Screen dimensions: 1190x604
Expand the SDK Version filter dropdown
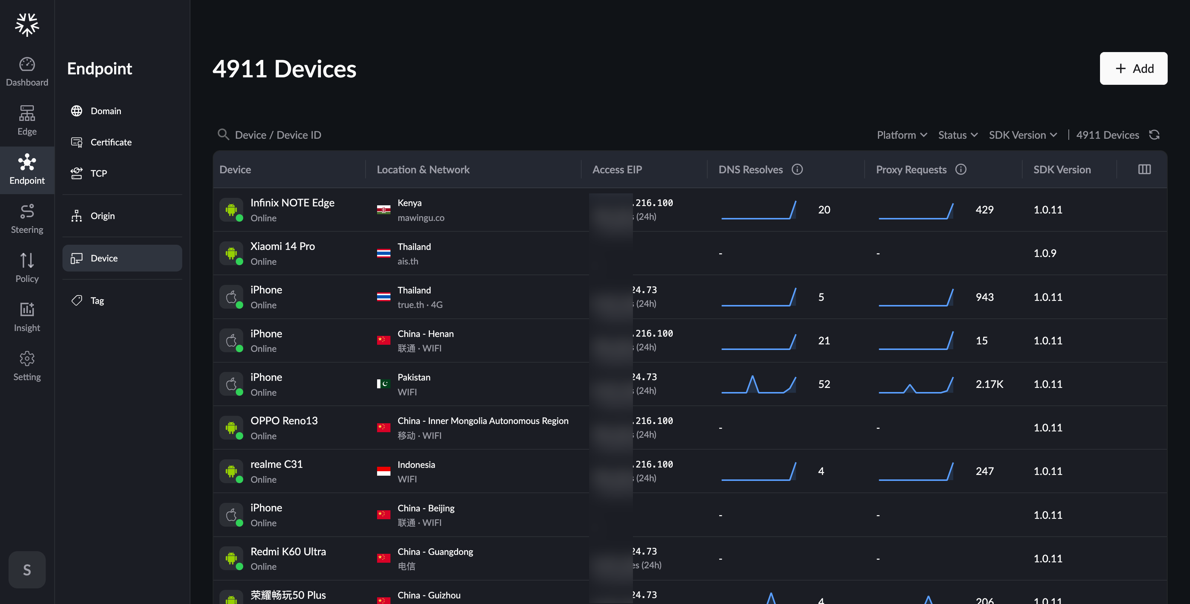pos(1023,135)
